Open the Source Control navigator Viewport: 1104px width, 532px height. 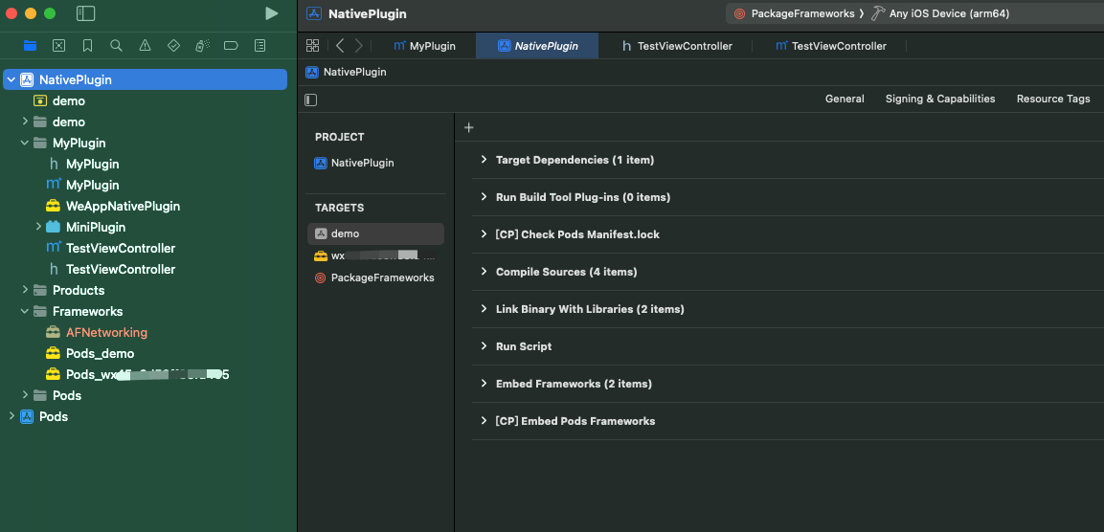coord(59,46)
